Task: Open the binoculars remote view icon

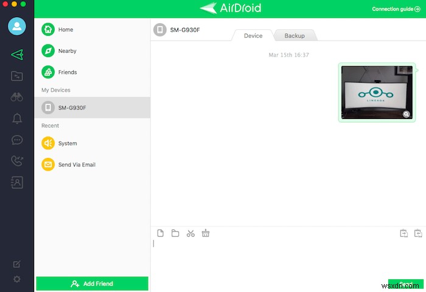Action: 17,97
